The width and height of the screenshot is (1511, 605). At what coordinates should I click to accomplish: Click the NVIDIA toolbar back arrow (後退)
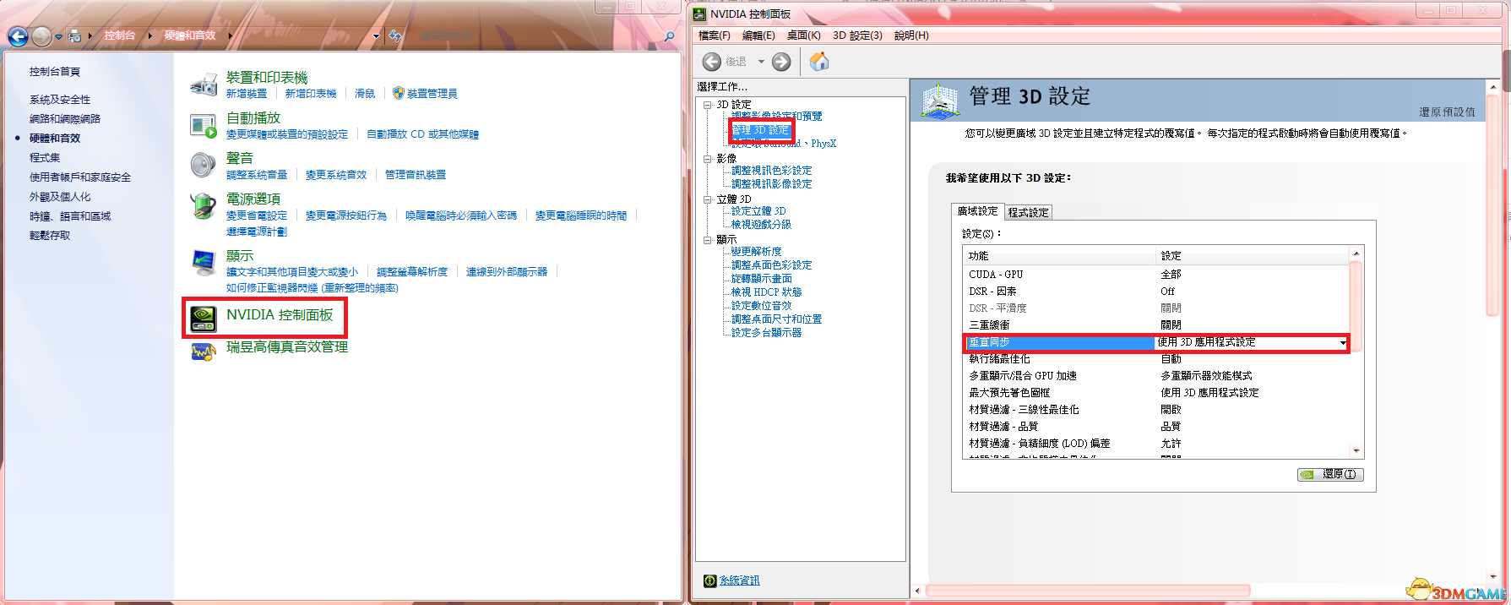point(712,62)
